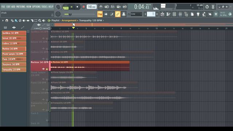
Task: Open the FILE menu
Action: pyautogui.click(x=3, y=7)
